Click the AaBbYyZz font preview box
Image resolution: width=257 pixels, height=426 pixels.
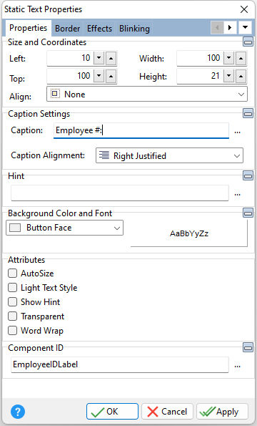pos(189,233)
